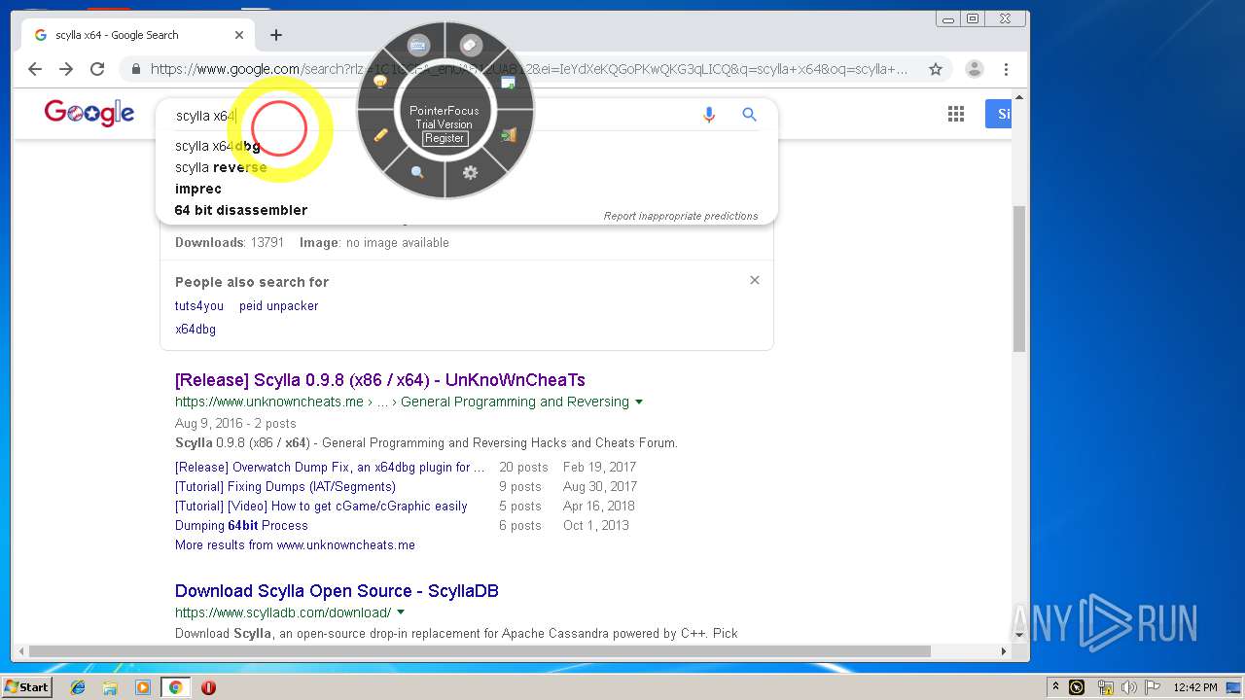This screenshot has height=700, width=1245.
Task: Open media player from taskbar
Action: click(x=143, y=687)
